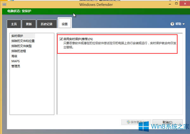
Task: Open the 历史记录 tab
Action: point(47,24)
